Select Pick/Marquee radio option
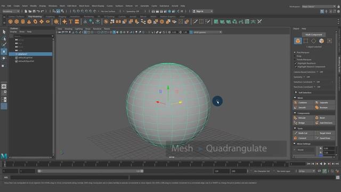Viewport: 341px width, 192px height. point(295,52)
